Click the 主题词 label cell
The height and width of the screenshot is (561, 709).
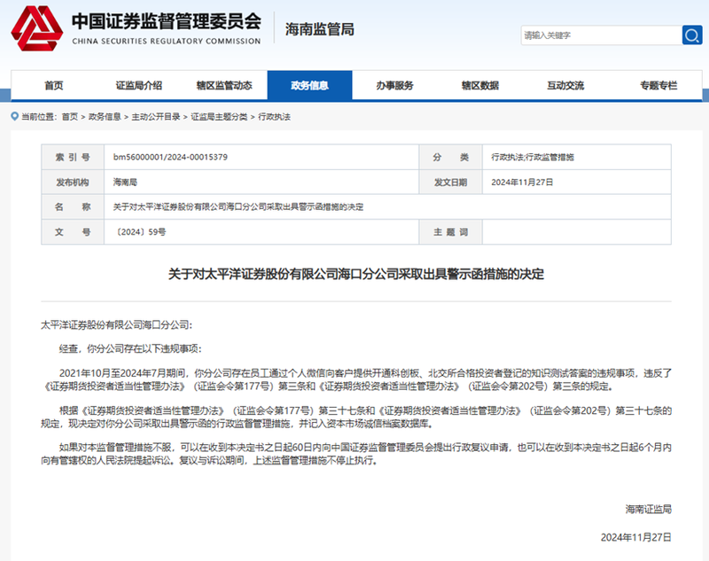(x=450, y=232)
